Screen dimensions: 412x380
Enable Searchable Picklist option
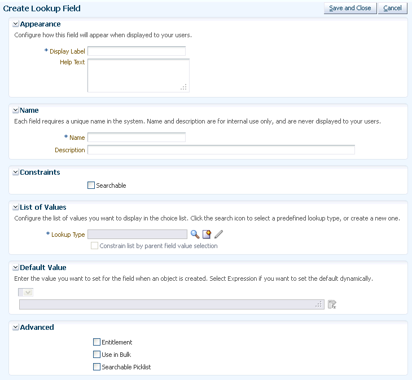tap(97, 367)
